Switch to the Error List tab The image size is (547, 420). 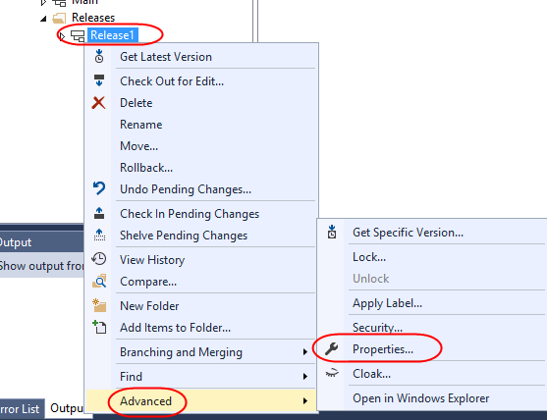click(21, 409)
